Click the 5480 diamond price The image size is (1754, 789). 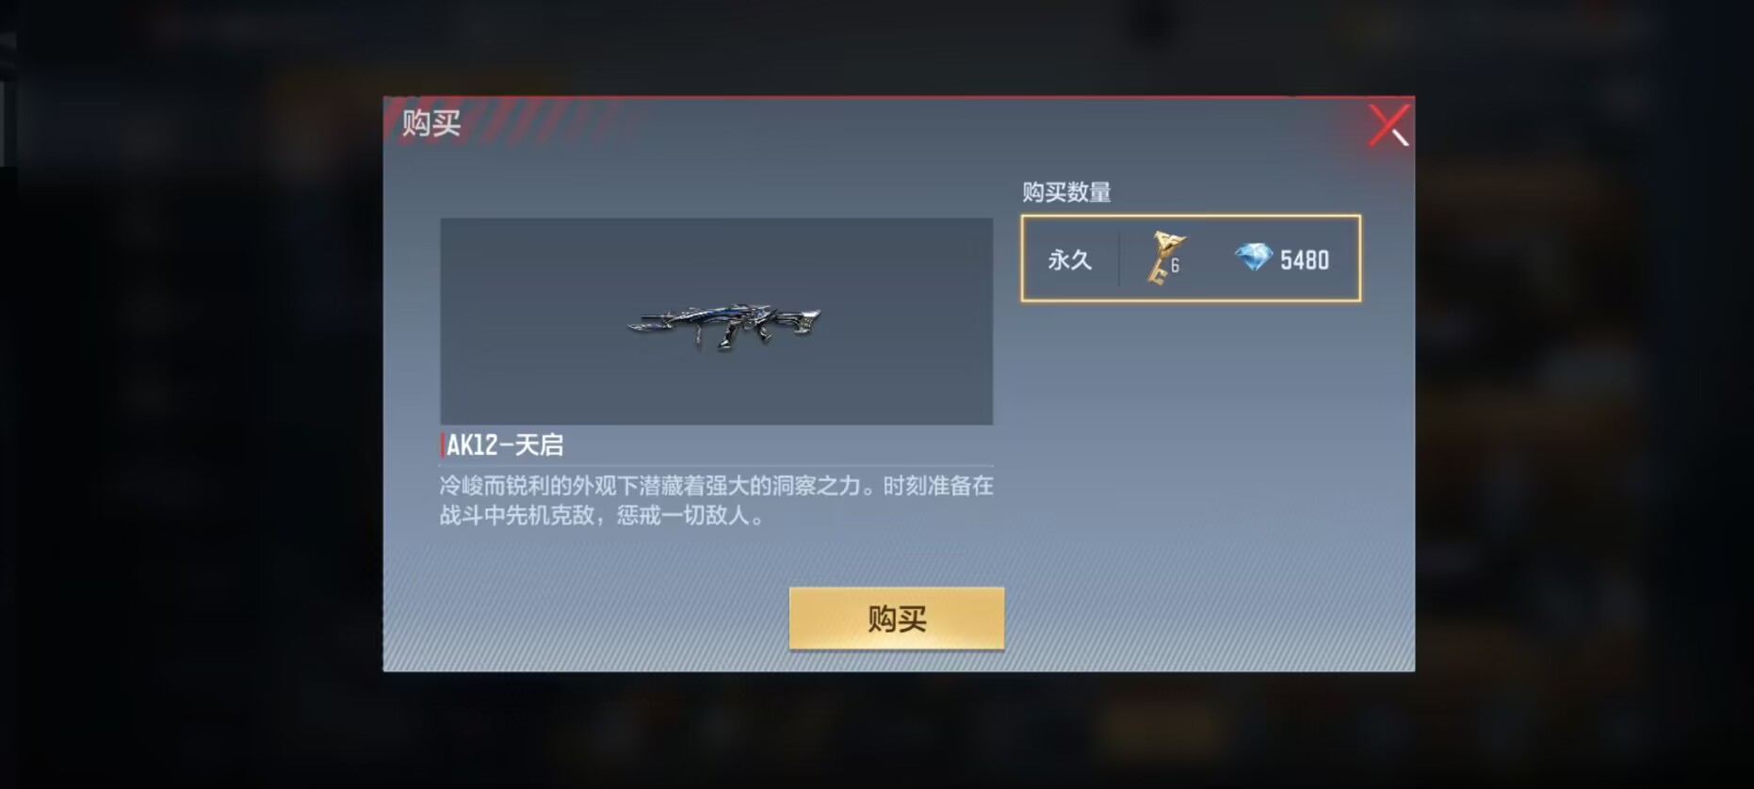1305,260
